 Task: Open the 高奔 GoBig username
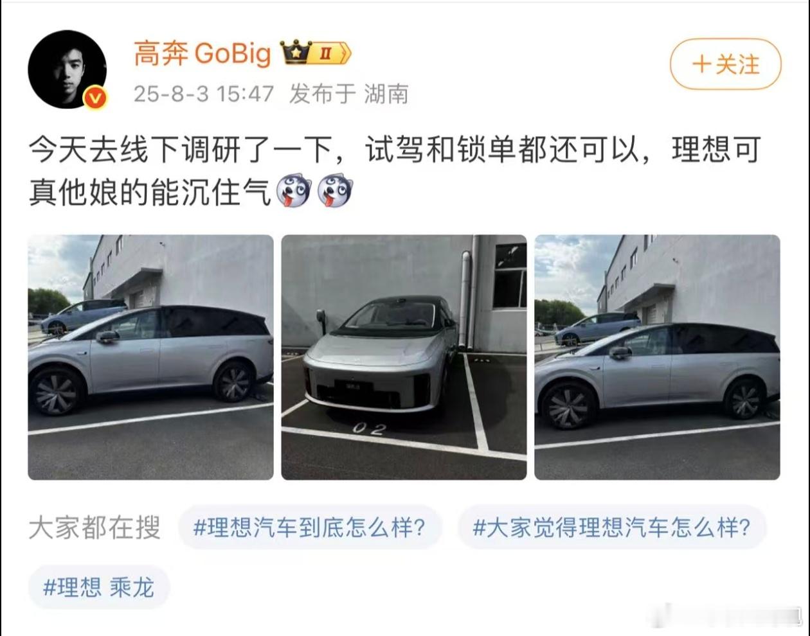[x=203, y=53]
